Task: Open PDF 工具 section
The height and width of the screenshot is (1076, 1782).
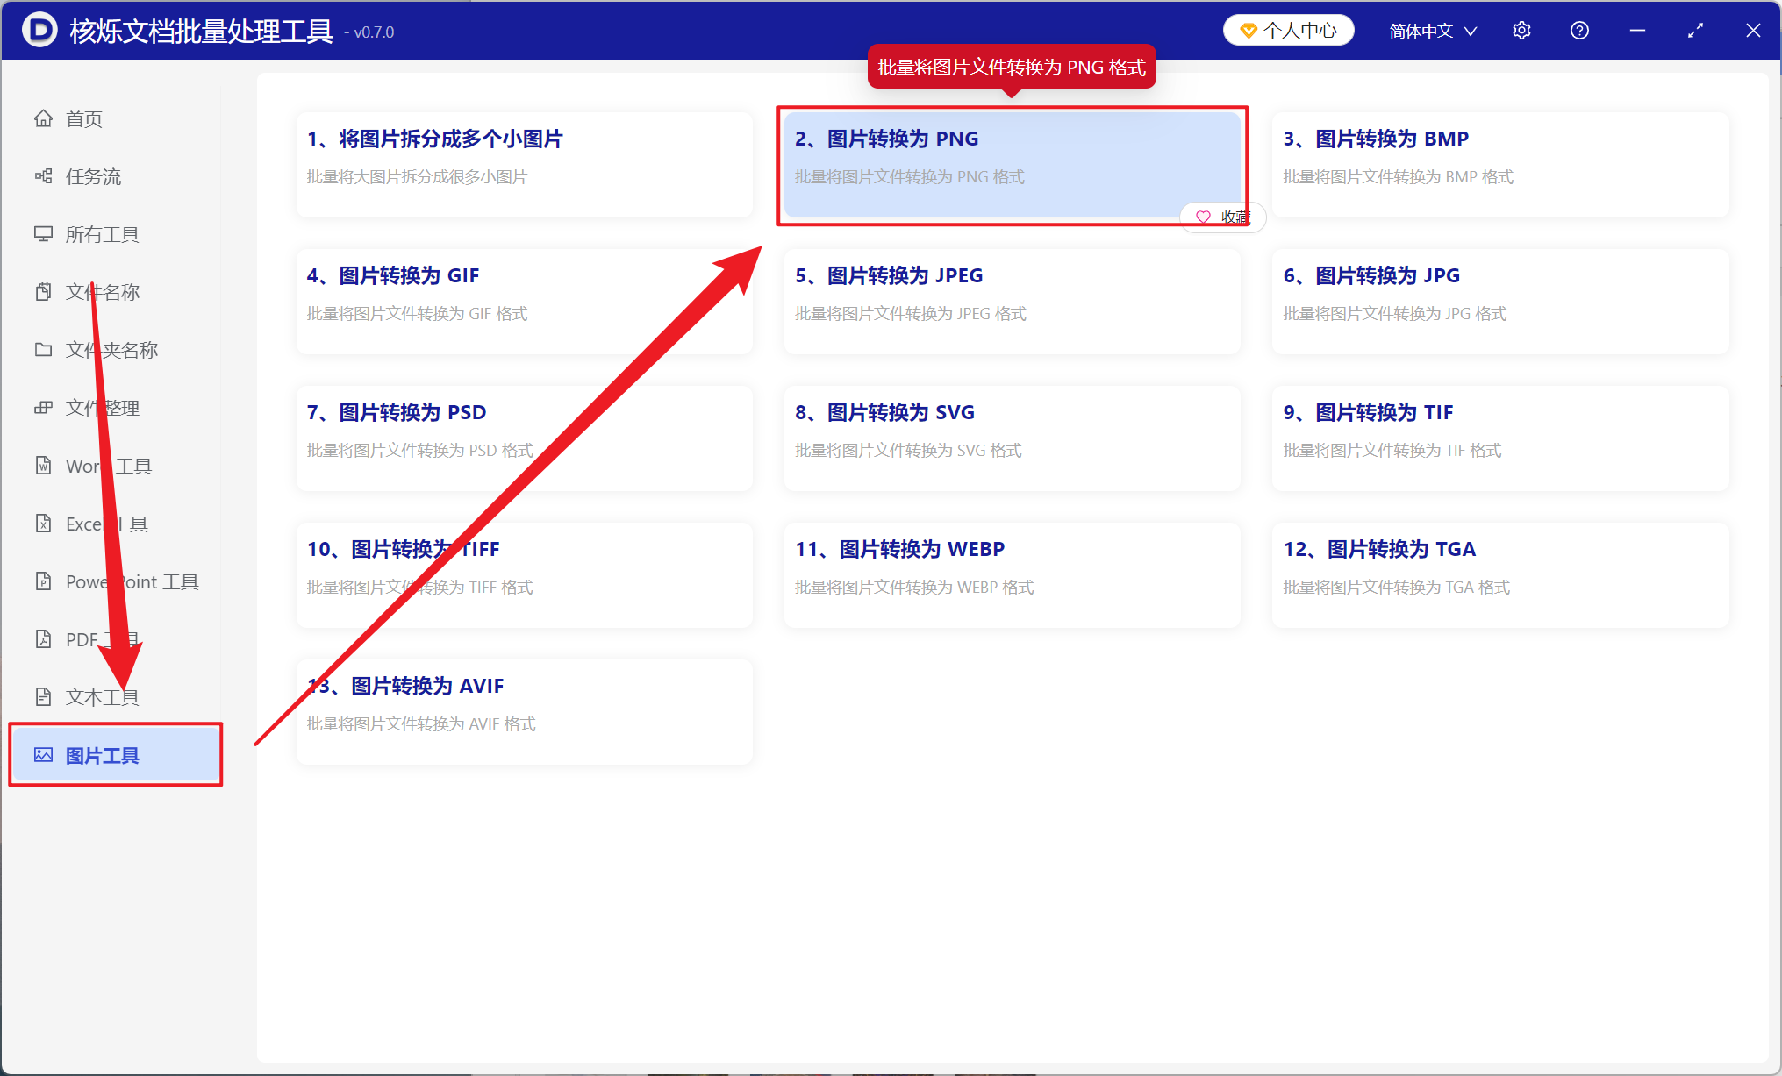Action: pyautogui.click(x=115, y=639)
